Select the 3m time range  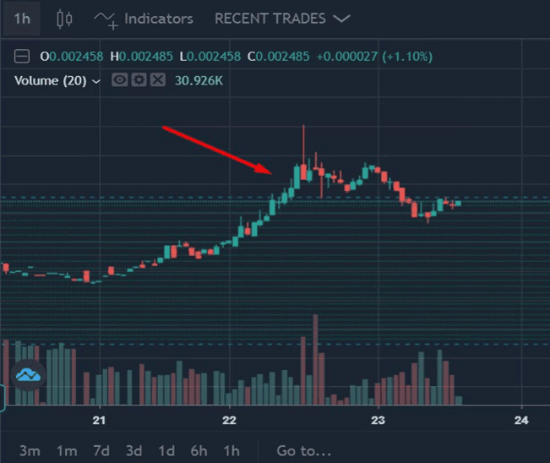pos(30,450)
